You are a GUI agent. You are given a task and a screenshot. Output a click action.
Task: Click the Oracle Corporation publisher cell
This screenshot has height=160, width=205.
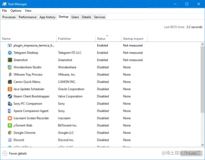(x=71, y=89)
